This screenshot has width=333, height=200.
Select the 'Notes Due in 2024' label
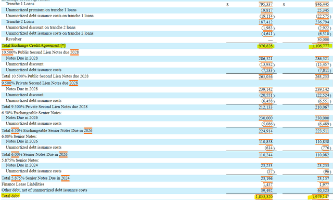(22, 165)
